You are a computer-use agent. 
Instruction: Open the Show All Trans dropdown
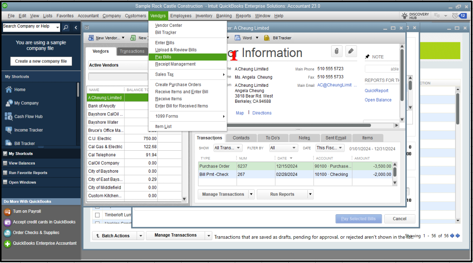(227, 148)
